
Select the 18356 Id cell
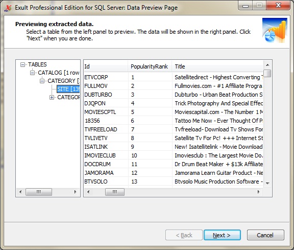[106, 121]
